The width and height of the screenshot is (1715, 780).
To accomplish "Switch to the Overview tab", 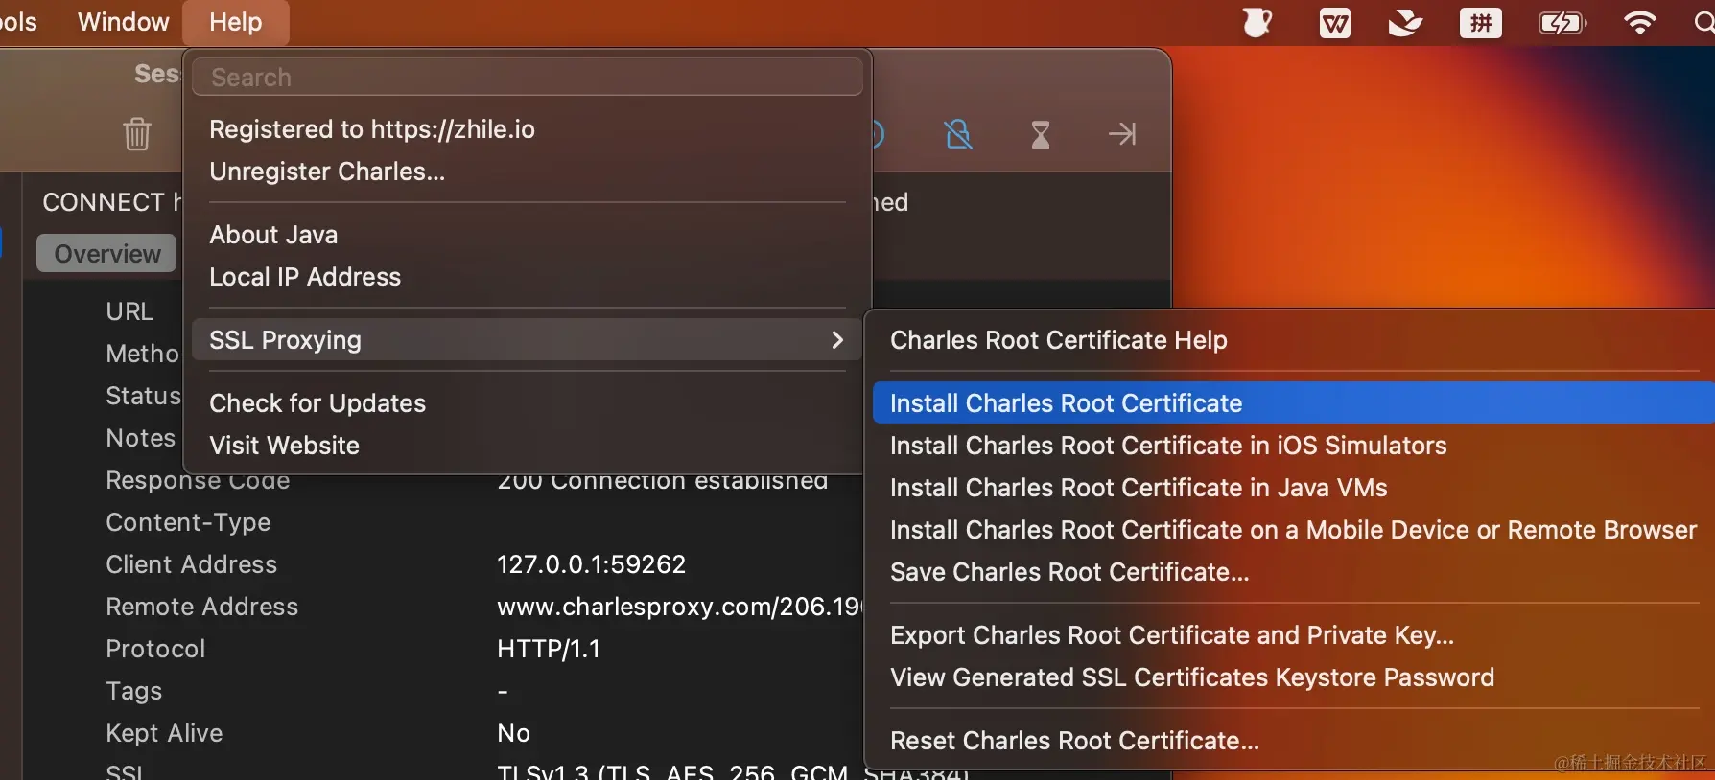I will [x=107, y=253].
